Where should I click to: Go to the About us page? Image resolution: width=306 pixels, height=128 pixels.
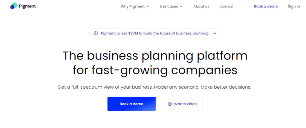[x=201, y=7]
